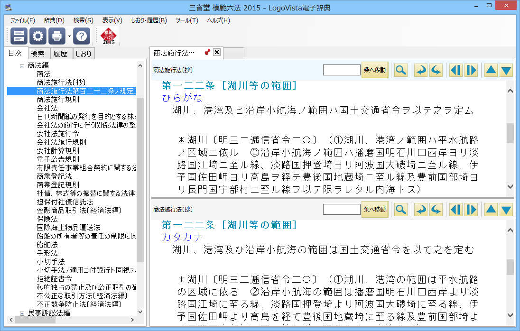Click the settings gear icon in main toolbar
The width and height of the screenshot is (520, 331).
click(38, 36)
